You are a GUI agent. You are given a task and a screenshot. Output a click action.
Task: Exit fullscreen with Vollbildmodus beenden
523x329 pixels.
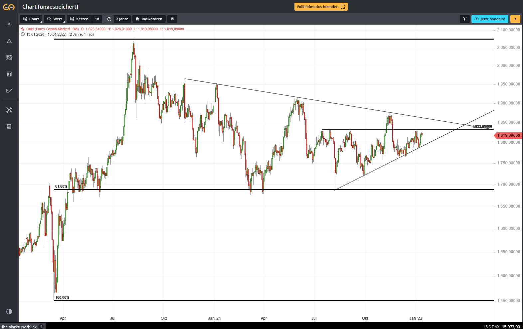point(321,7)
